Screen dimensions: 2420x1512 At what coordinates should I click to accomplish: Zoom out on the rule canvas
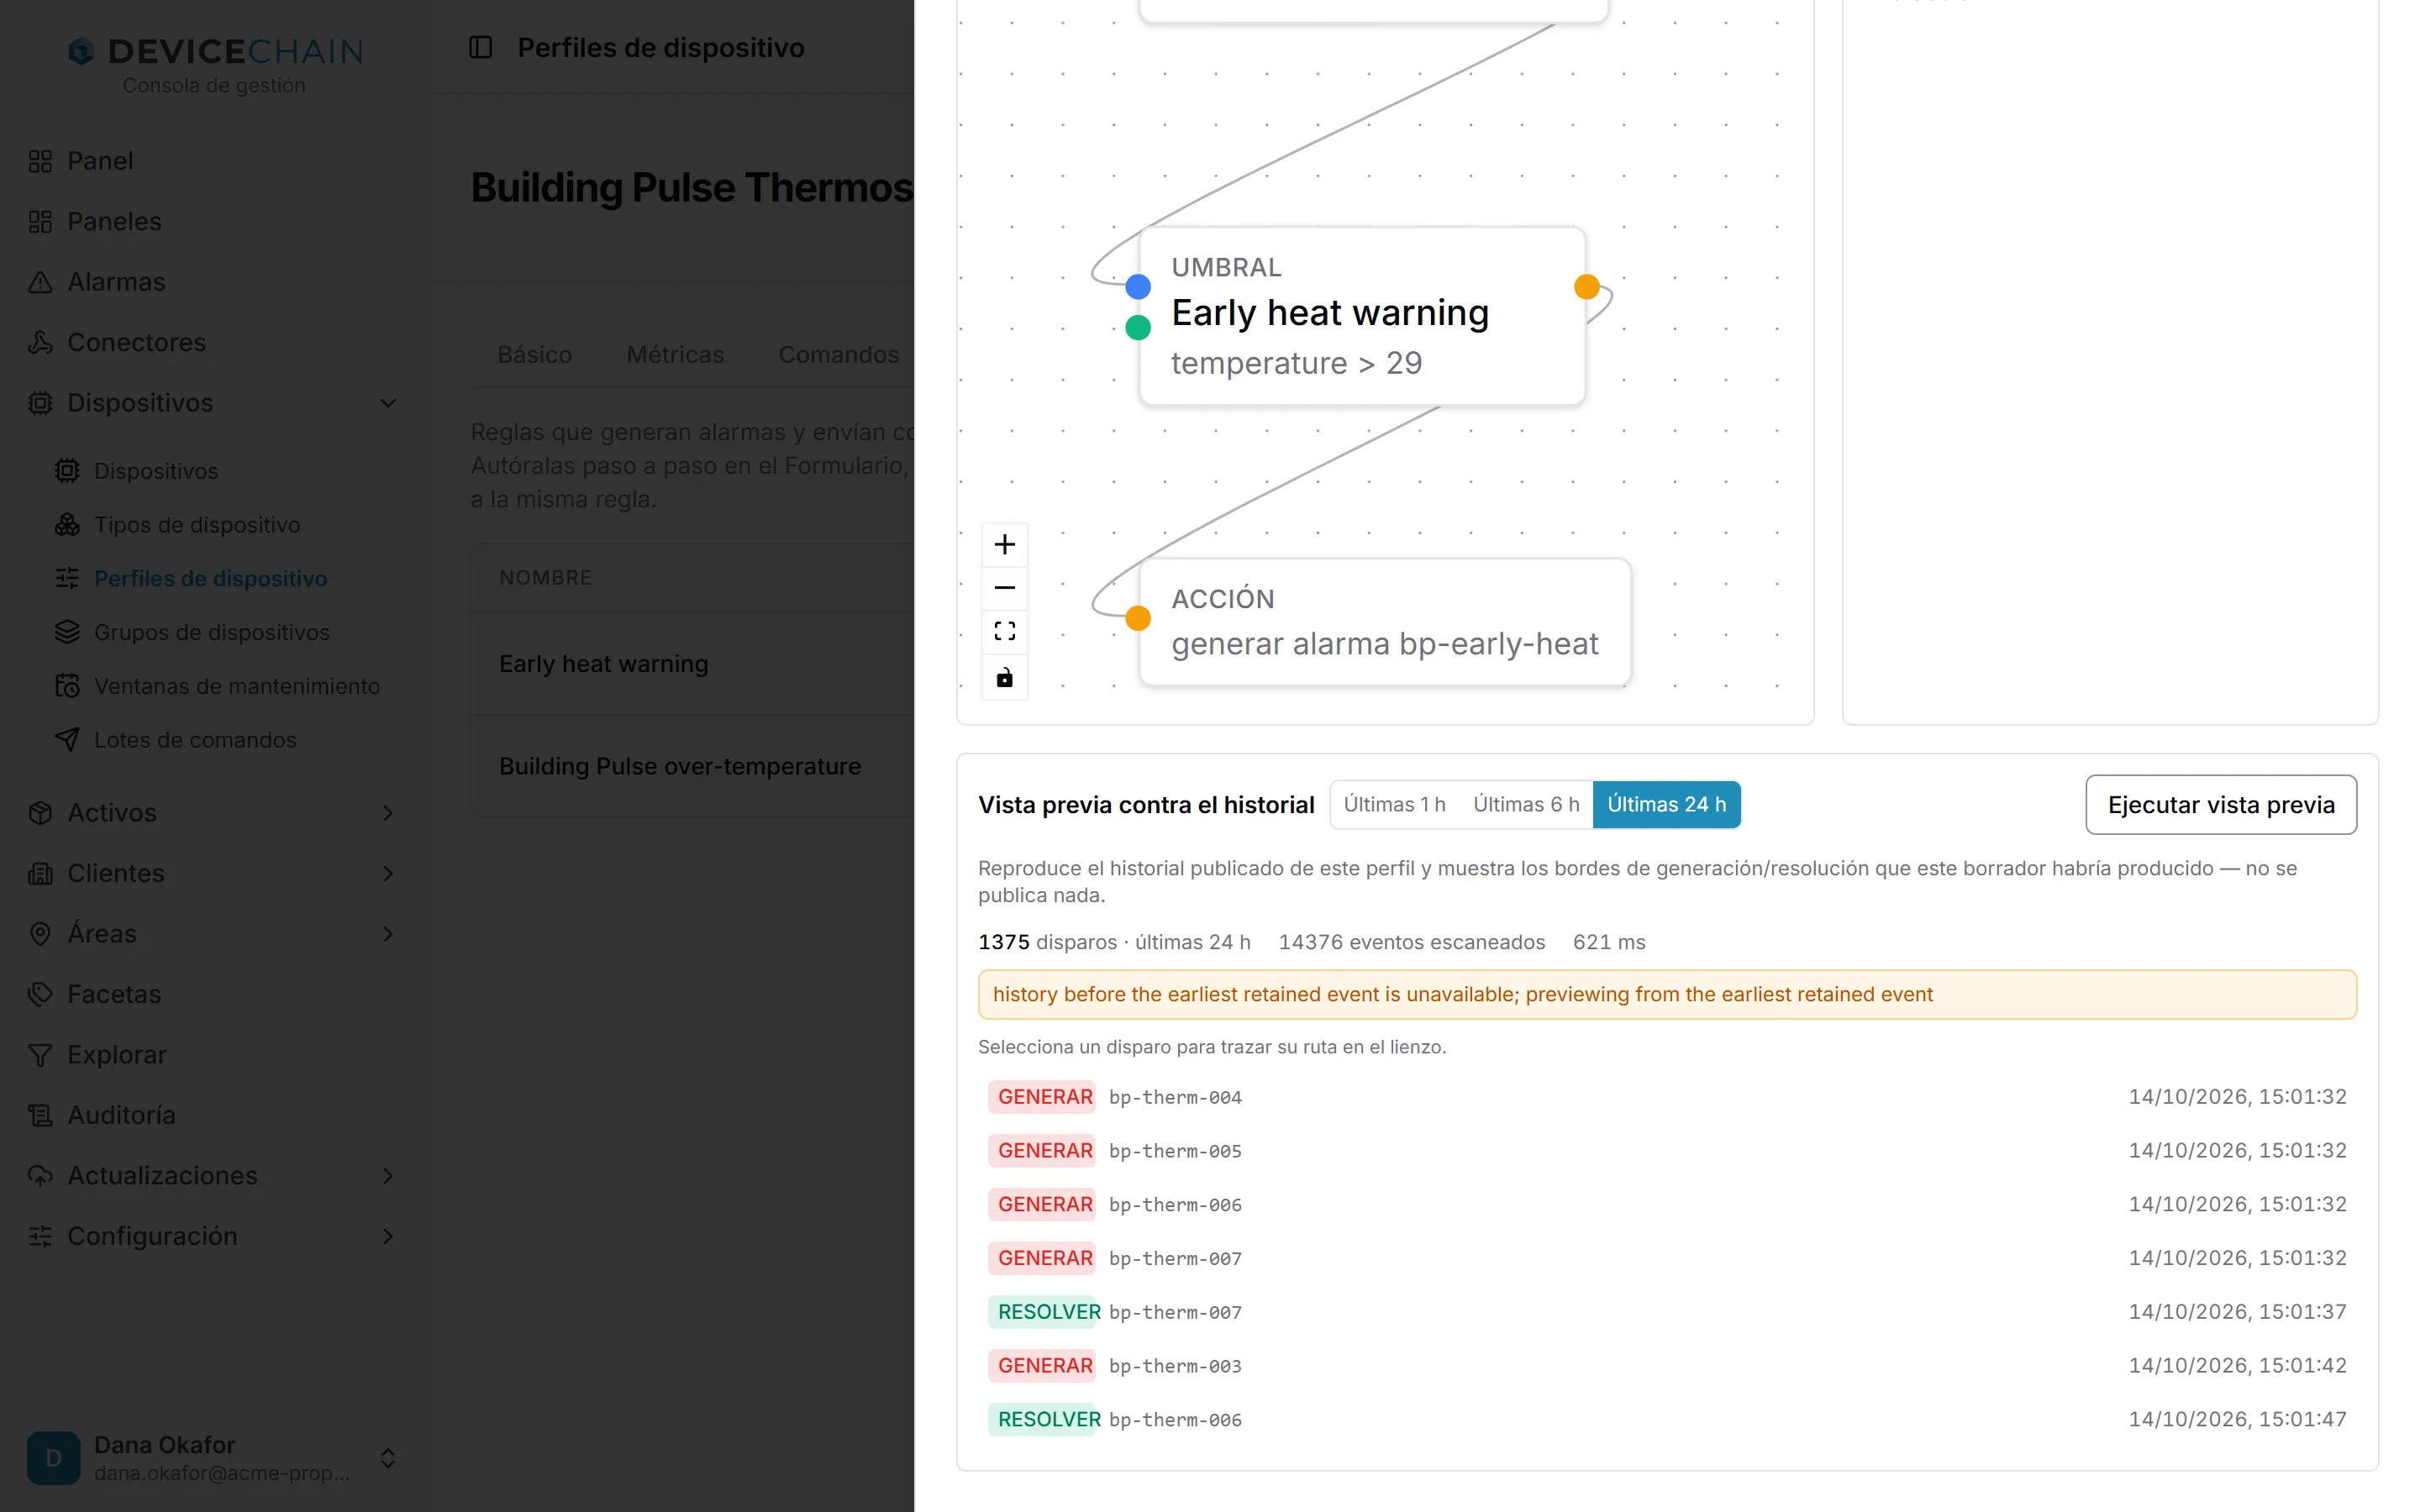click(1004, 588)
